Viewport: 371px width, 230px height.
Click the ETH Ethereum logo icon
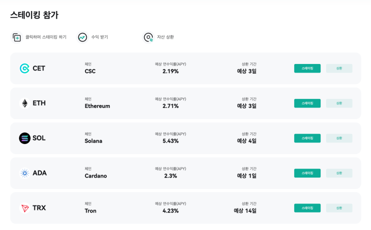(24, 103)
